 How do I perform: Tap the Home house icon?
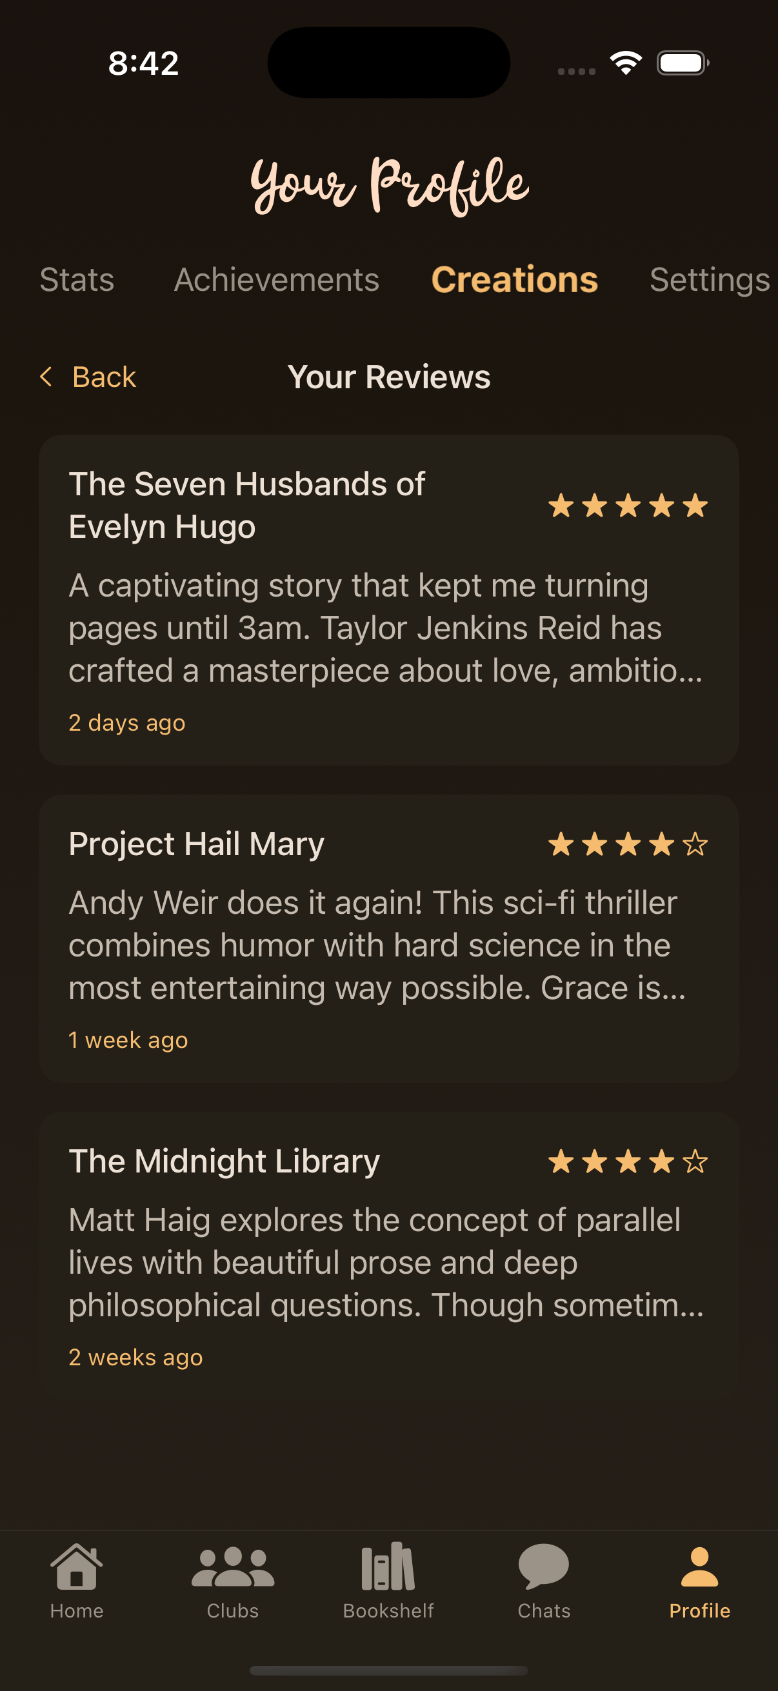(77, 1567)
